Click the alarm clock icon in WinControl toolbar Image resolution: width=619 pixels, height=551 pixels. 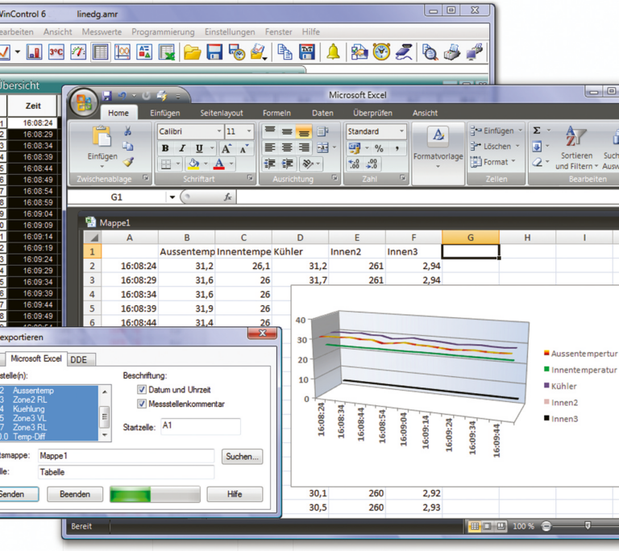381,52
